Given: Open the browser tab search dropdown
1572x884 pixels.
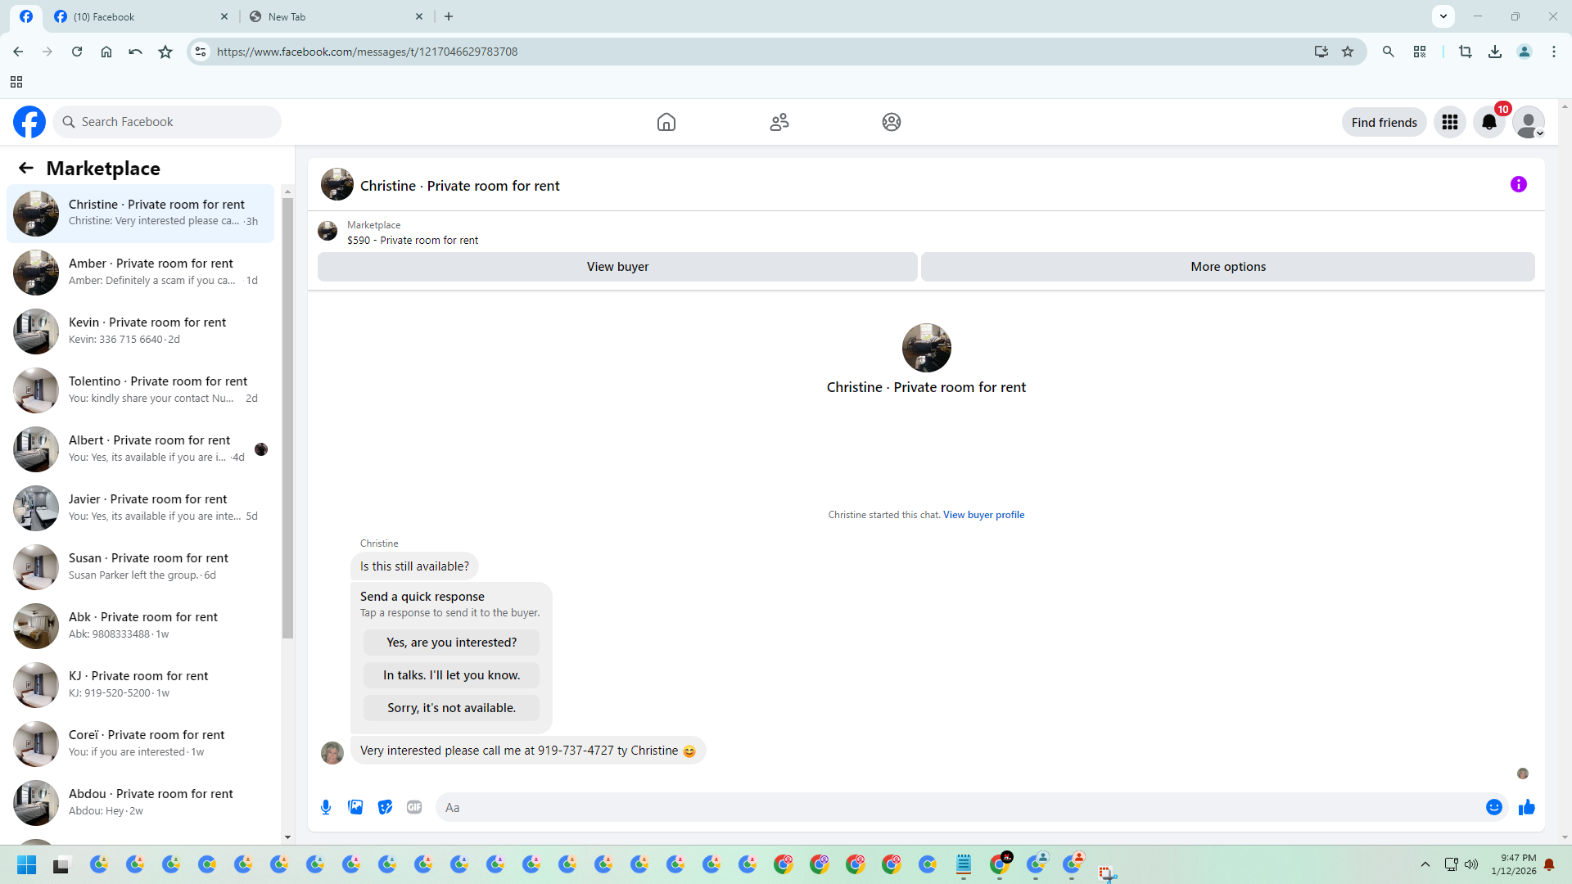Looking at the screenshot, I should [x=1443, y=16].
